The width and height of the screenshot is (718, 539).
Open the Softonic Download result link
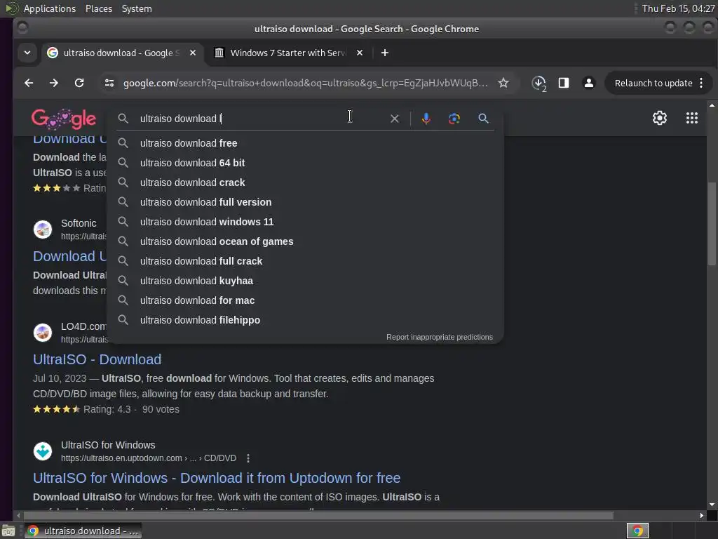click(69, 256)
